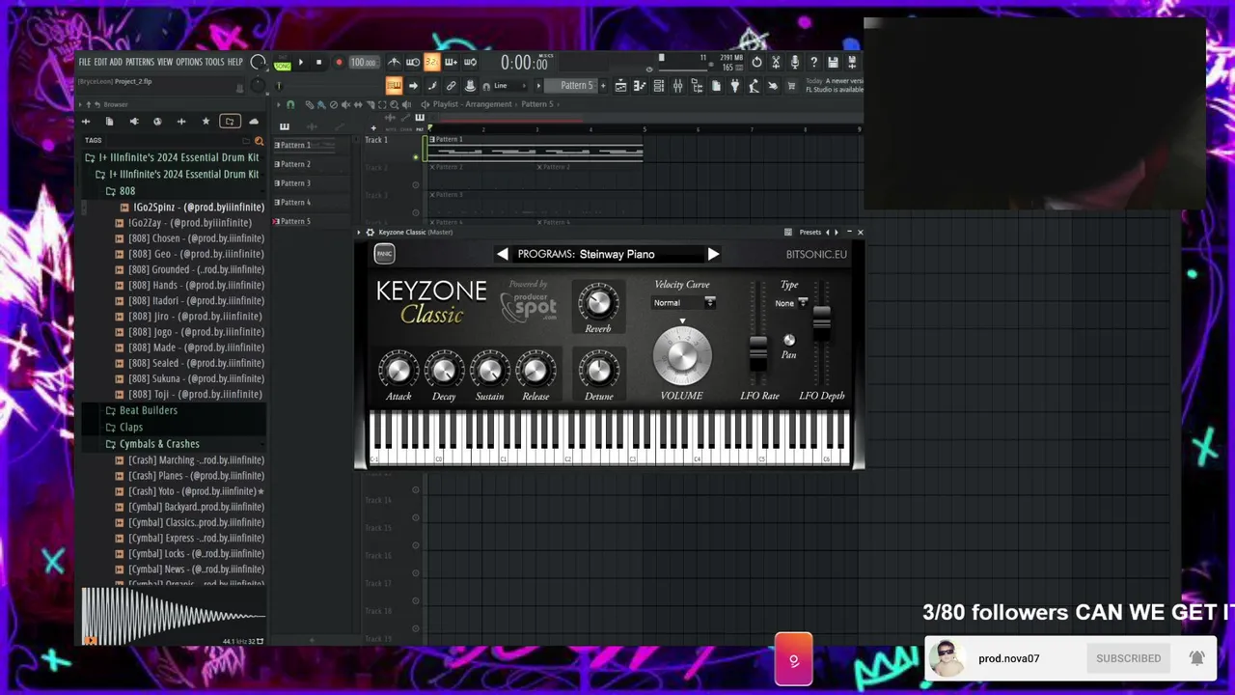
Task: Open the ADD menu
Action: [116, 62]
